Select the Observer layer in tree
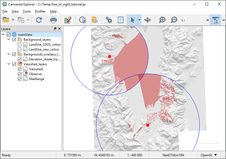The image size is (226, 159). pos(36,74)
